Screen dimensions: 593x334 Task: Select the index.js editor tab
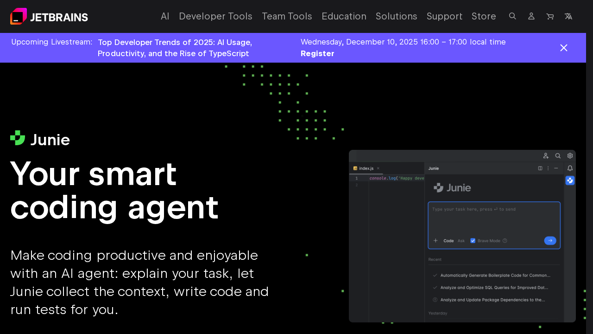click(x=366, y=168)
